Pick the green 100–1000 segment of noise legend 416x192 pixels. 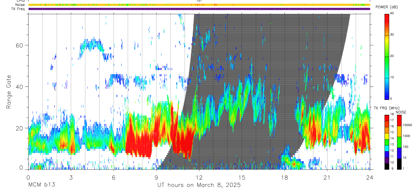399,142
